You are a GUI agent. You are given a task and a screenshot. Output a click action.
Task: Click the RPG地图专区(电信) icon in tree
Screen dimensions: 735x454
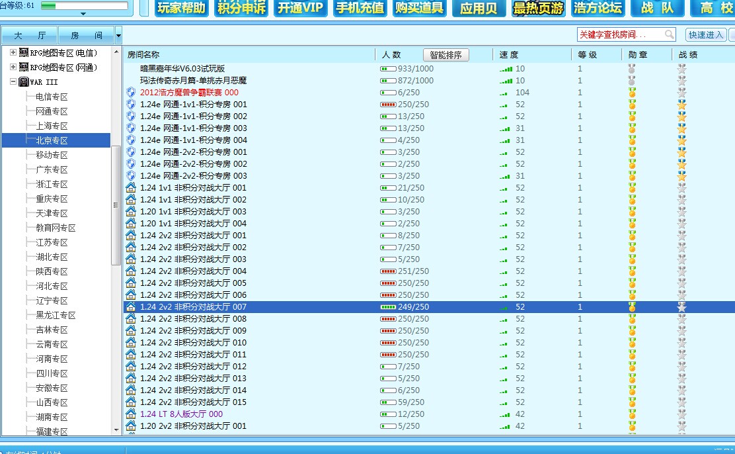click(23, 52)
